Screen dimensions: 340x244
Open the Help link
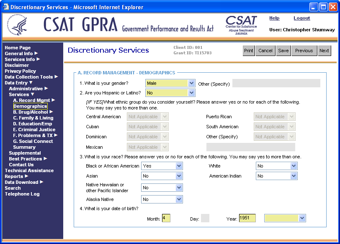click(x=274, y=18)
